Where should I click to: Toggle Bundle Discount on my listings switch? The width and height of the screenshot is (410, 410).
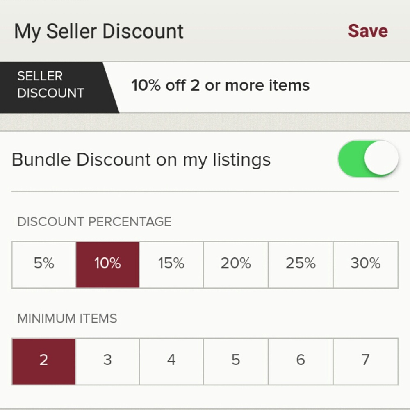pyautogui.click(x=368, y=158)
